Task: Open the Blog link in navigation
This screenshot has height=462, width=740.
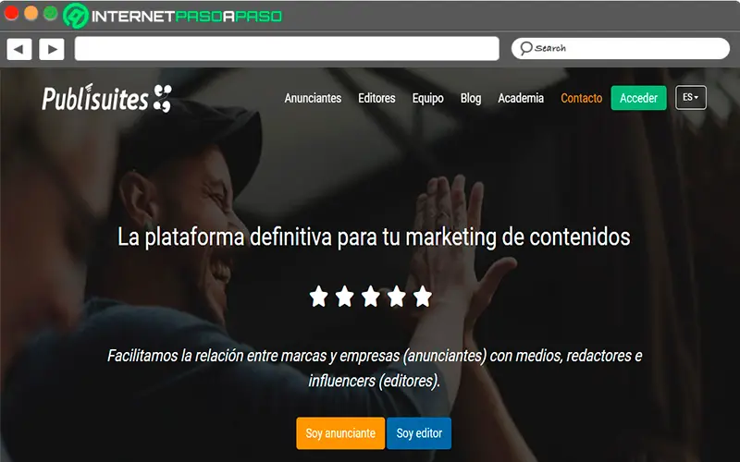Action: [471, 98]
